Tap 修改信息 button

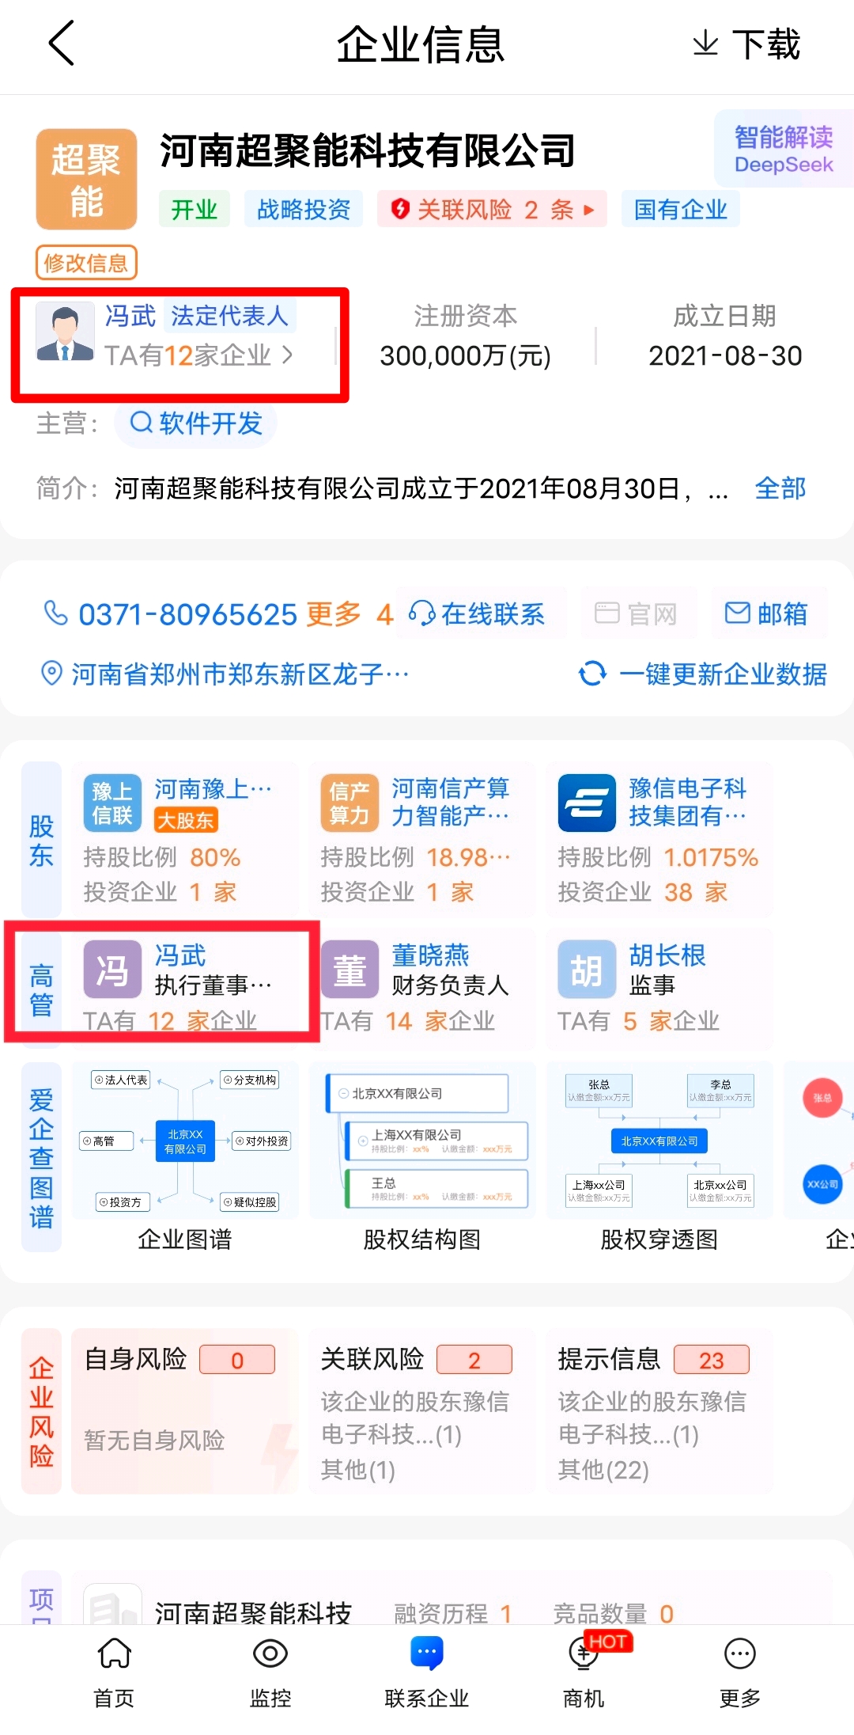tap(86, 263)
